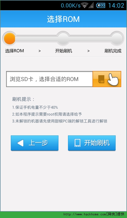Tap the cellular signal icon
Screen dimensions: 127x218
pyautogui.click(x=91, y=5)
